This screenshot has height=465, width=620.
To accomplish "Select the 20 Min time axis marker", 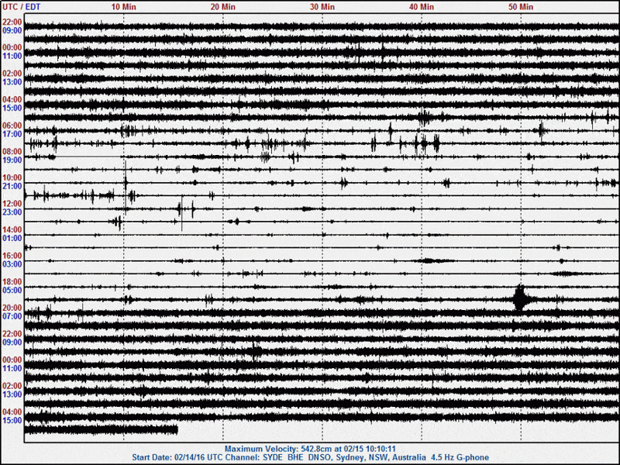I will pos(223,6).
